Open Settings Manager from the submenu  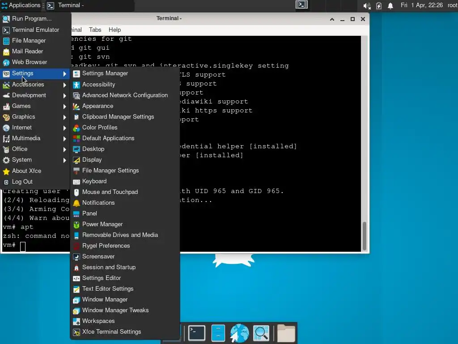125,73
